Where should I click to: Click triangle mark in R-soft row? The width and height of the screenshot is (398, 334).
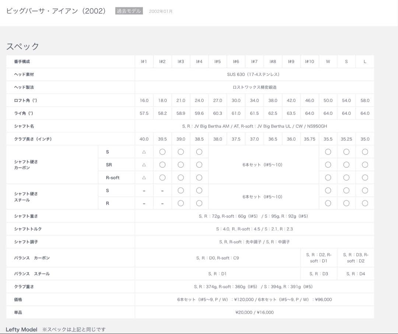pos(144,178)
